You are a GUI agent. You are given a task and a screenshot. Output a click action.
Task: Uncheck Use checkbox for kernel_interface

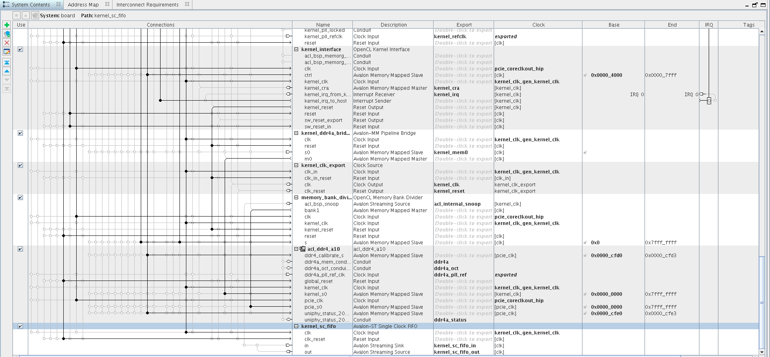tap(21, 50)
